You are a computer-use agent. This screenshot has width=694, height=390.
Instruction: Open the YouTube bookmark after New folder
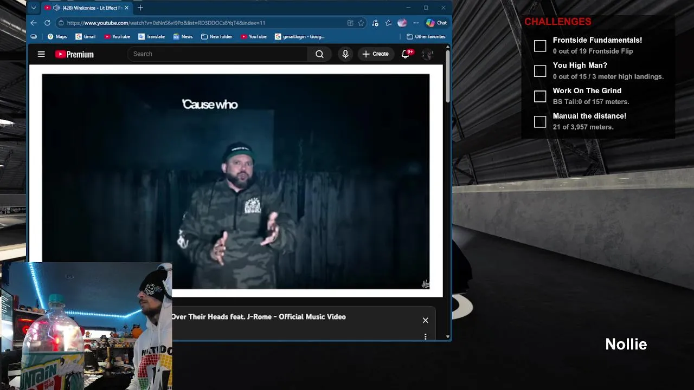pos(254,36)
